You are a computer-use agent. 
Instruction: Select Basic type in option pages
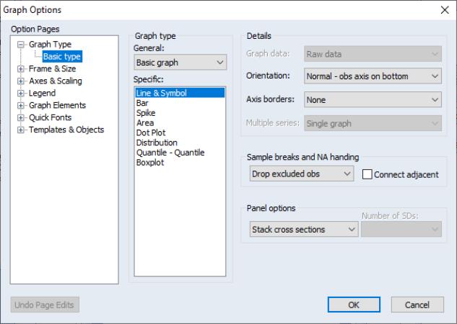62,57
